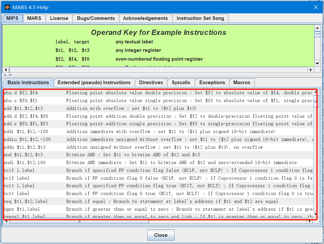Click operand key scroll right arrow

coord(311,70)
